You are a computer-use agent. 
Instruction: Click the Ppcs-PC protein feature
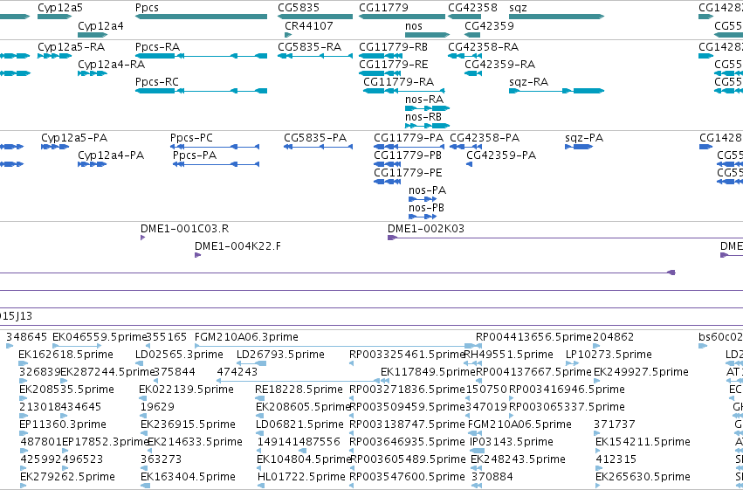(215, 147)
